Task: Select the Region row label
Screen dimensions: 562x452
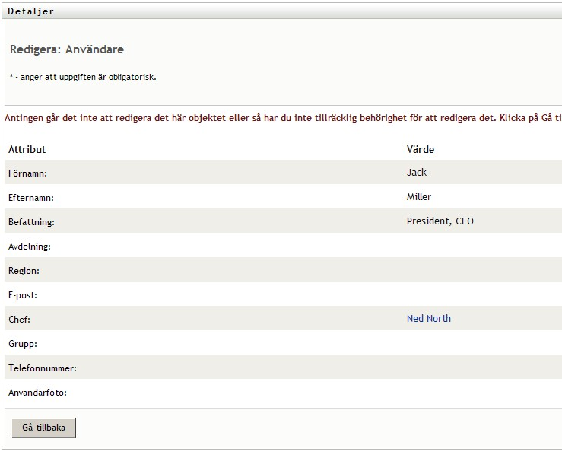Action: tap(24, 271)
